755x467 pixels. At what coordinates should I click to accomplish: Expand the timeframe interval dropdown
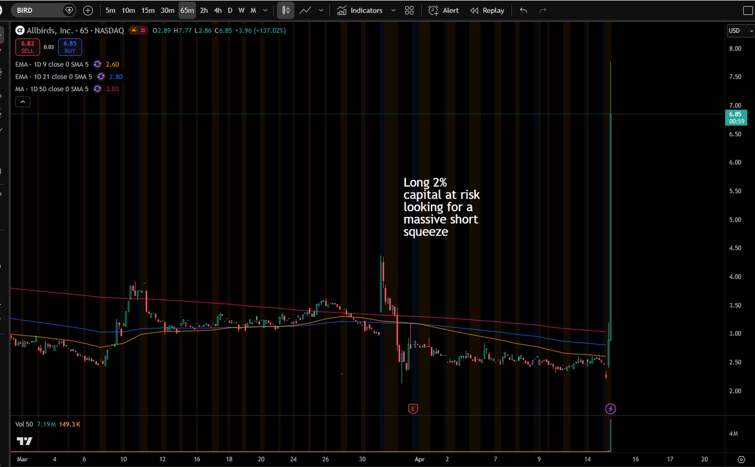(x=266, y=10)
